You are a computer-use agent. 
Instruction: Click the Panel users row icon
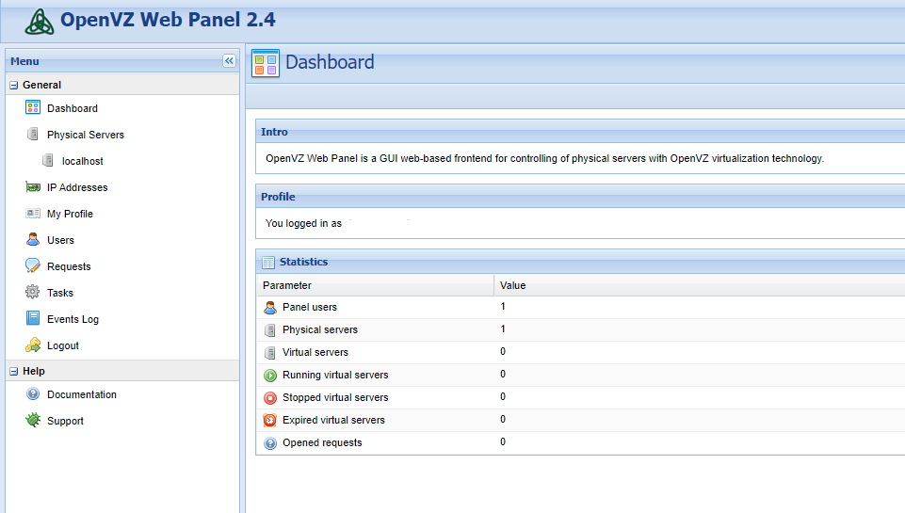pos(270,308)
